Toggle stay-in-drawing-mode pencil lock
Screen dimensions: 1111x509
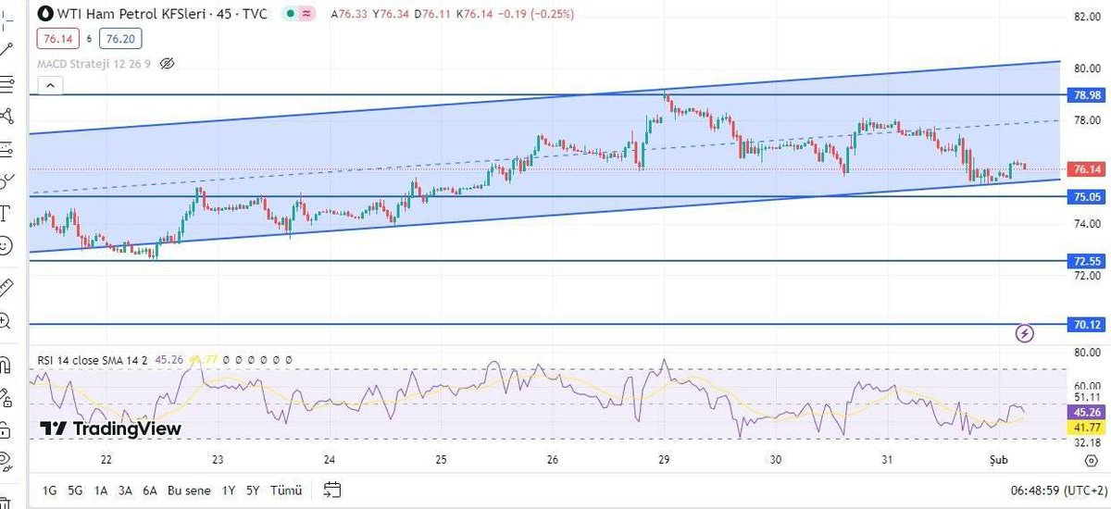6,396
